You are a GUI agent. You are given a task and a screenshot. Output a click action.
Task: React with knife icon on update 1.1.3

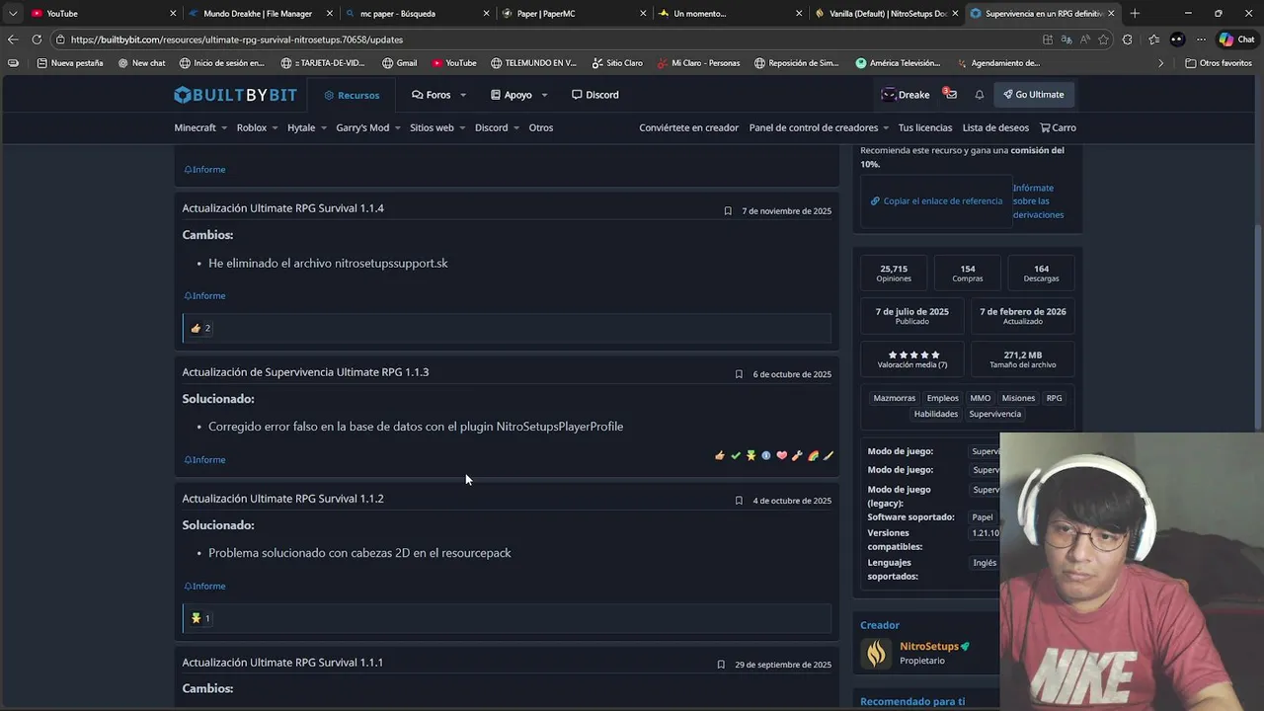[x=829, y=455]
